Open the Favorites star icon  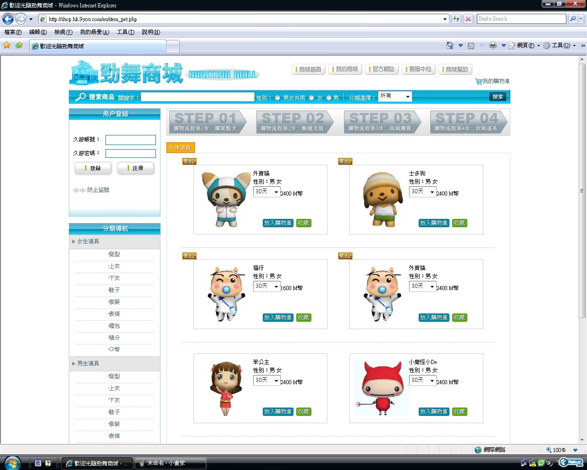point(7,45)
